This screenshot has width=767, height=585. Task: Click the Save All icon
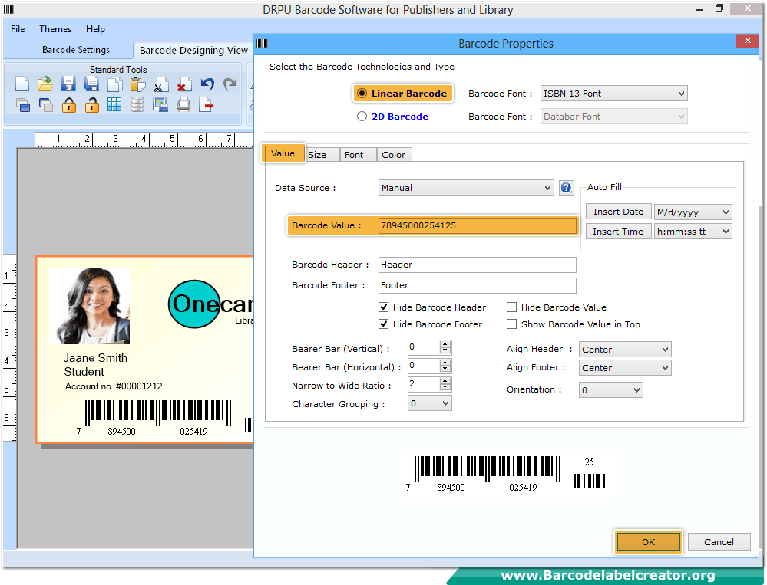pyautogui.click(x=91, y=84)
